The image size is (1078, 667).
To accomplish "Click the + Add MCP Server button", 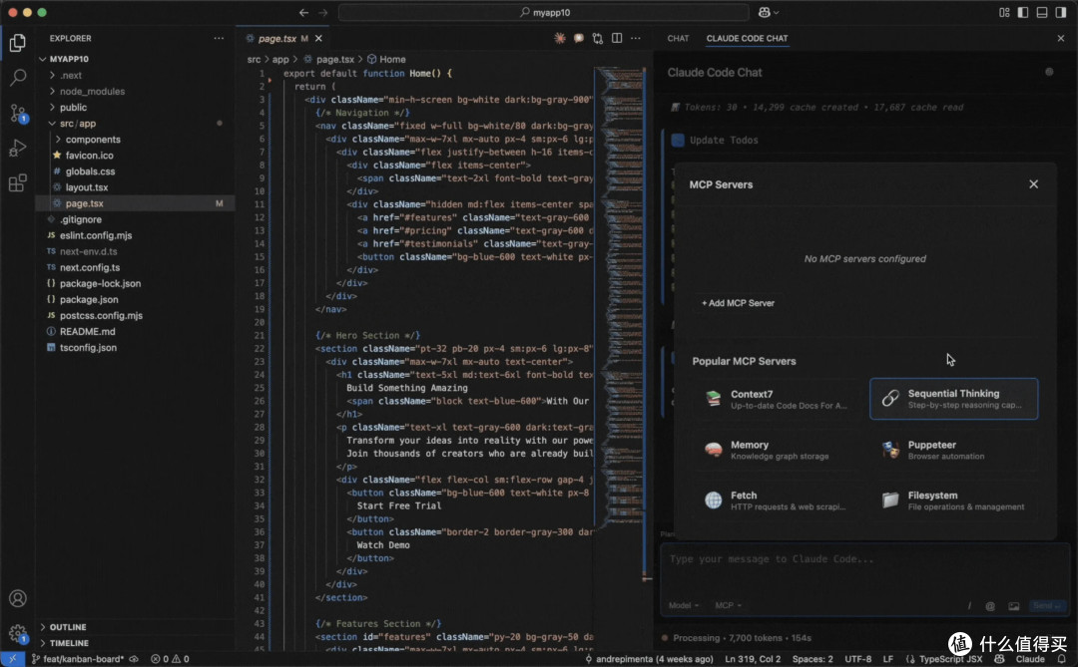I will tap(738, 303).
